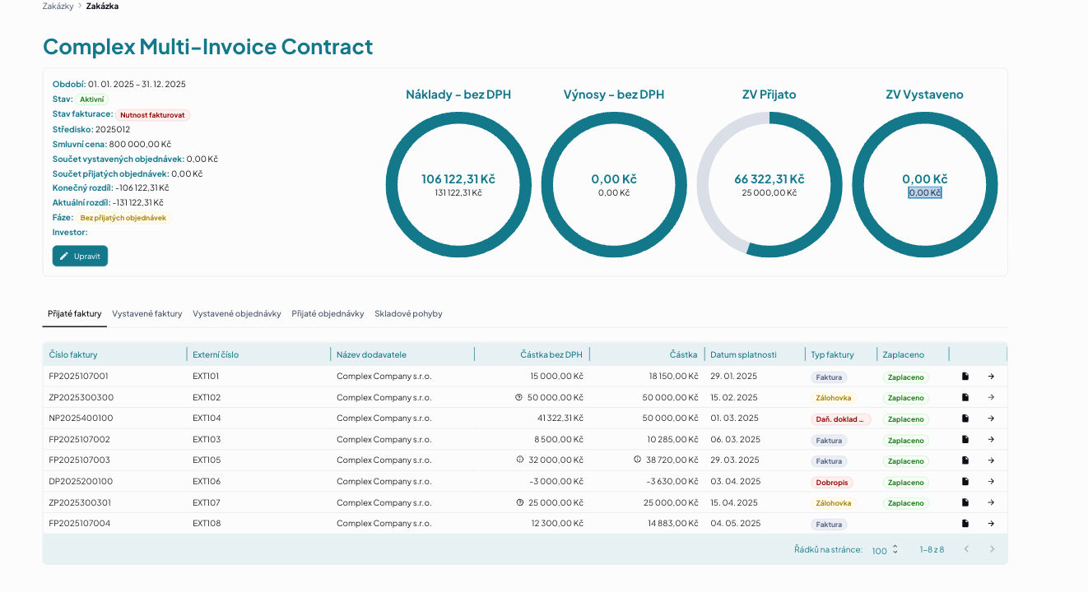The image size is (1088, 592).
Task: Click arrow icon for invoice FP2025107004
Action: click(991, 524)
